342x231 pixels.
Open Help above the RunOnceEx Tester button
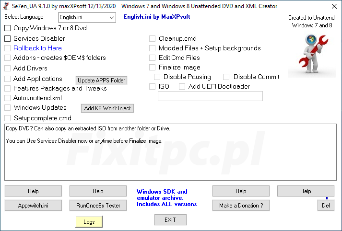(x=98, y=191)
